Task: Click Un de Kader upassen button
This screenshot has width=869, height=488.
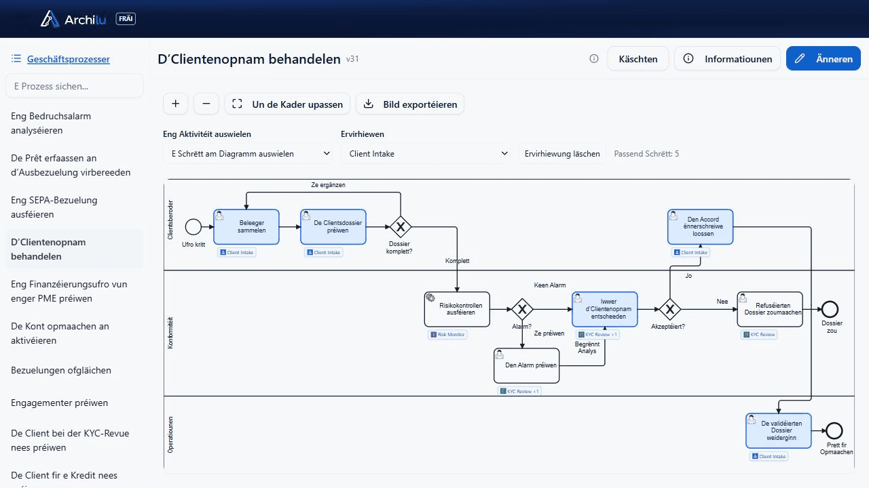Action: click(x=288, y=104)
